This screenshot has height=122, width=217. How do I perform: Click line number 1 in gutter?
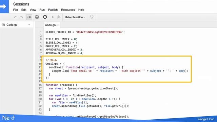[x=41, y=32]
